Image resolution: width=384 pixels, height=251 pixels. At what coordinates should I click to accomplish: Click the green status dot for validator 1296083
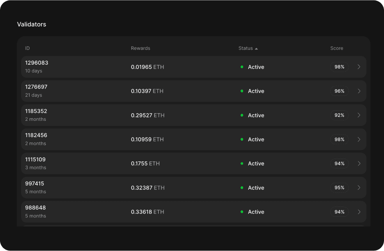[x=242, y=67]
